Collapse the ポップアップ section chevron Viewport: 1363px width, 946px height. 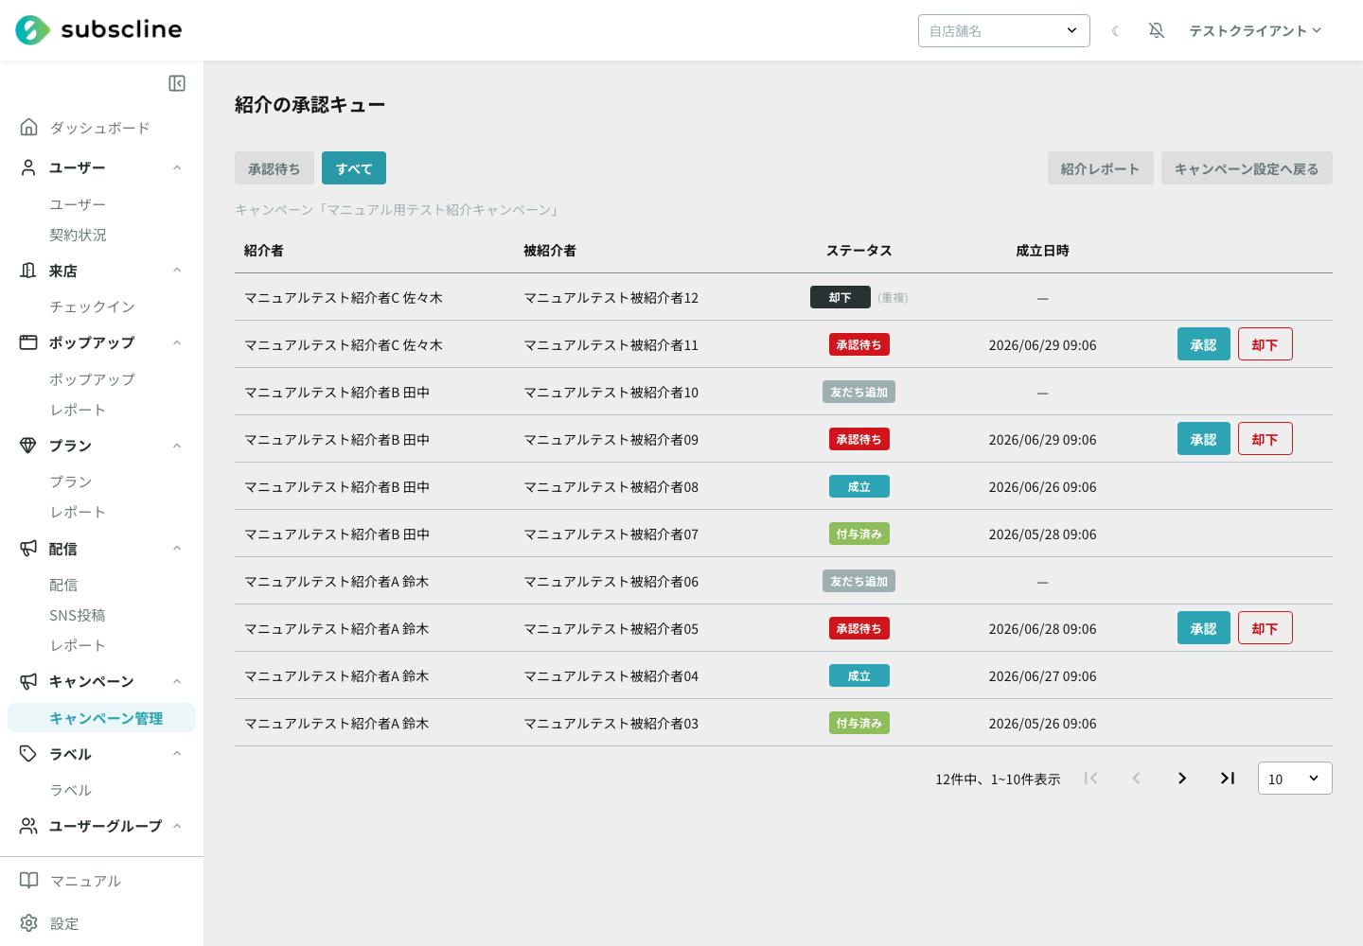coord(177,342)
